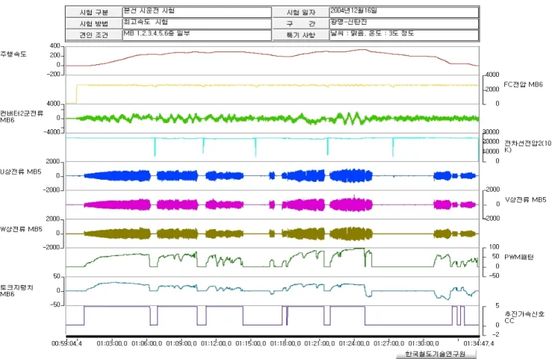The width and height of the screenshot is (552, 359).
Task: Select the 견인 조건 header label
Action: pos(94,35)
